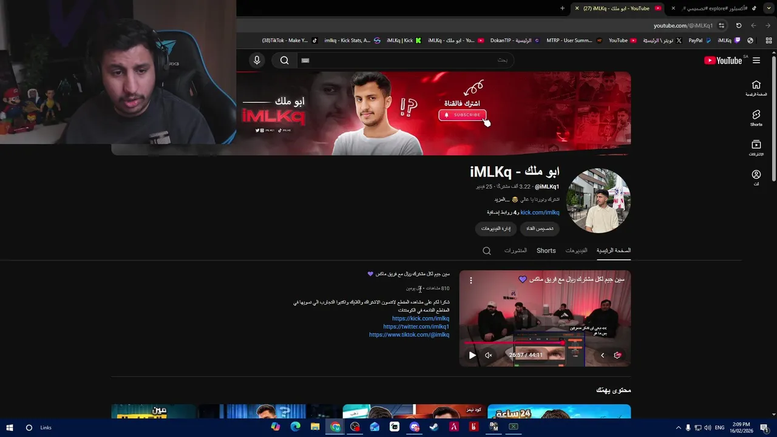Click inside the YouTube search field
The width and height of the screenshot is (777, 437).
405,60
